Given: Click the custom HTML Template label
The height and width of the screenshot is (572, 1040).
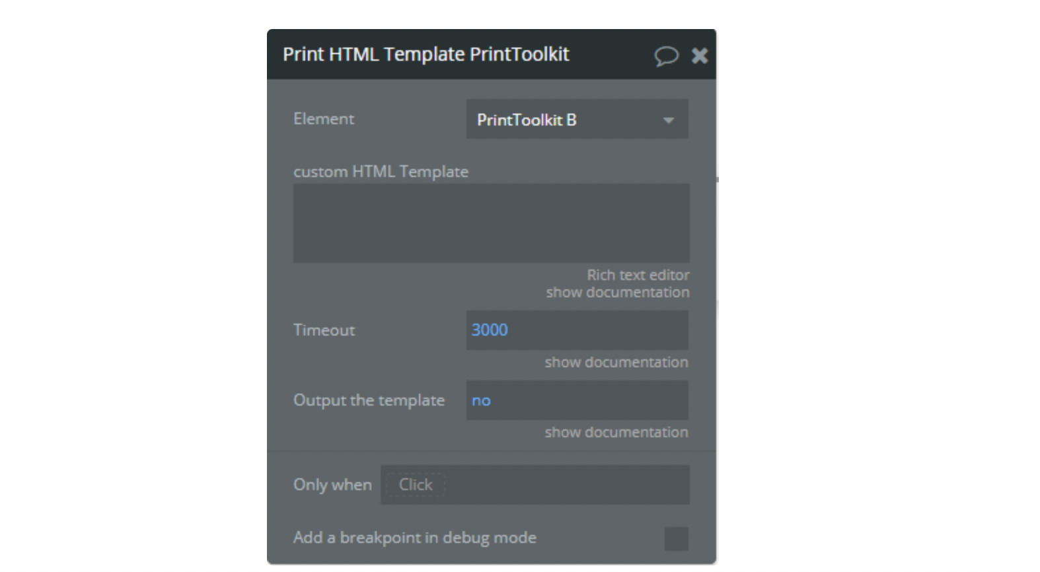Looking at the screenshot, I should pyautogui.click(x=381, y=172).
